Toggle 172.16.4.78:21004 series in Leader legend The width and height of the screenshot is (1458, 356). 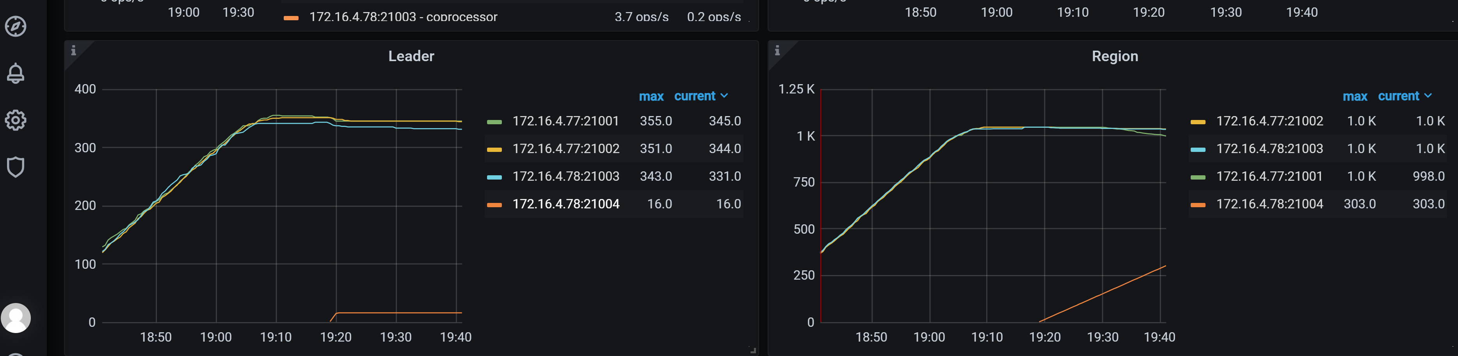[x=565, y=204]
